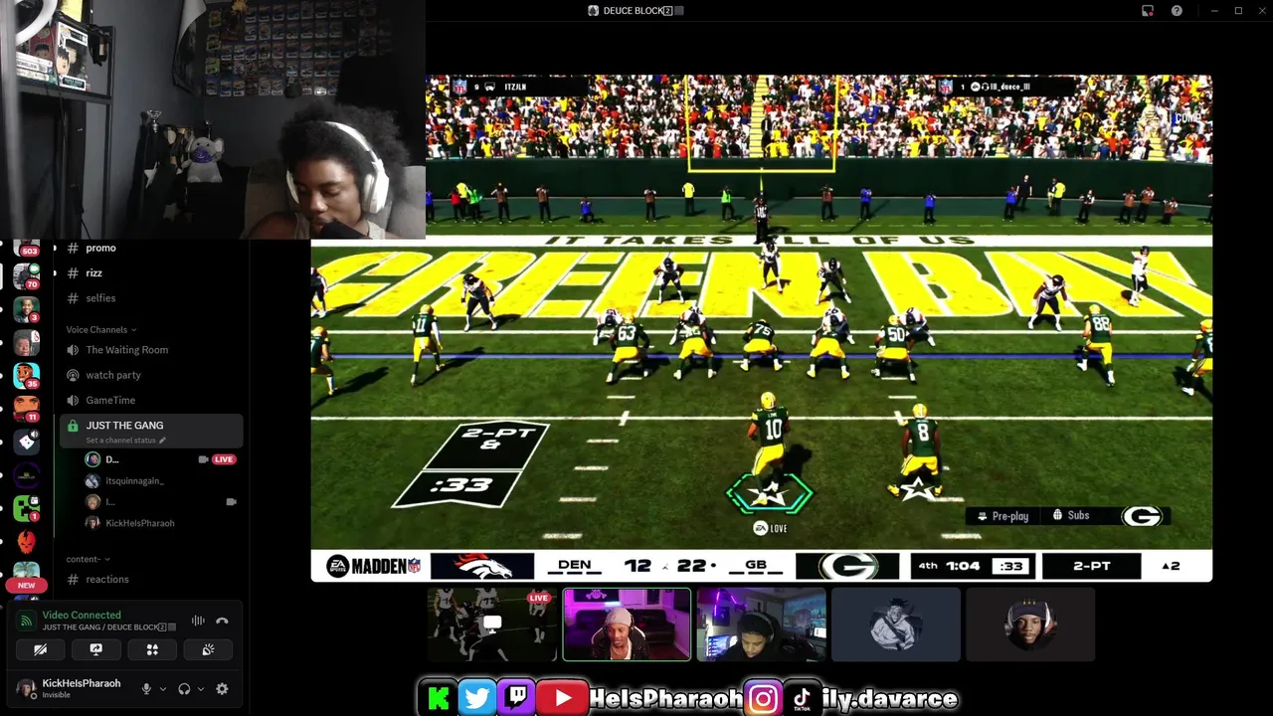The width and height of the screenshot is (1273, 716).
Task: Open the Help question mark icon
Action: [1178, 11]
